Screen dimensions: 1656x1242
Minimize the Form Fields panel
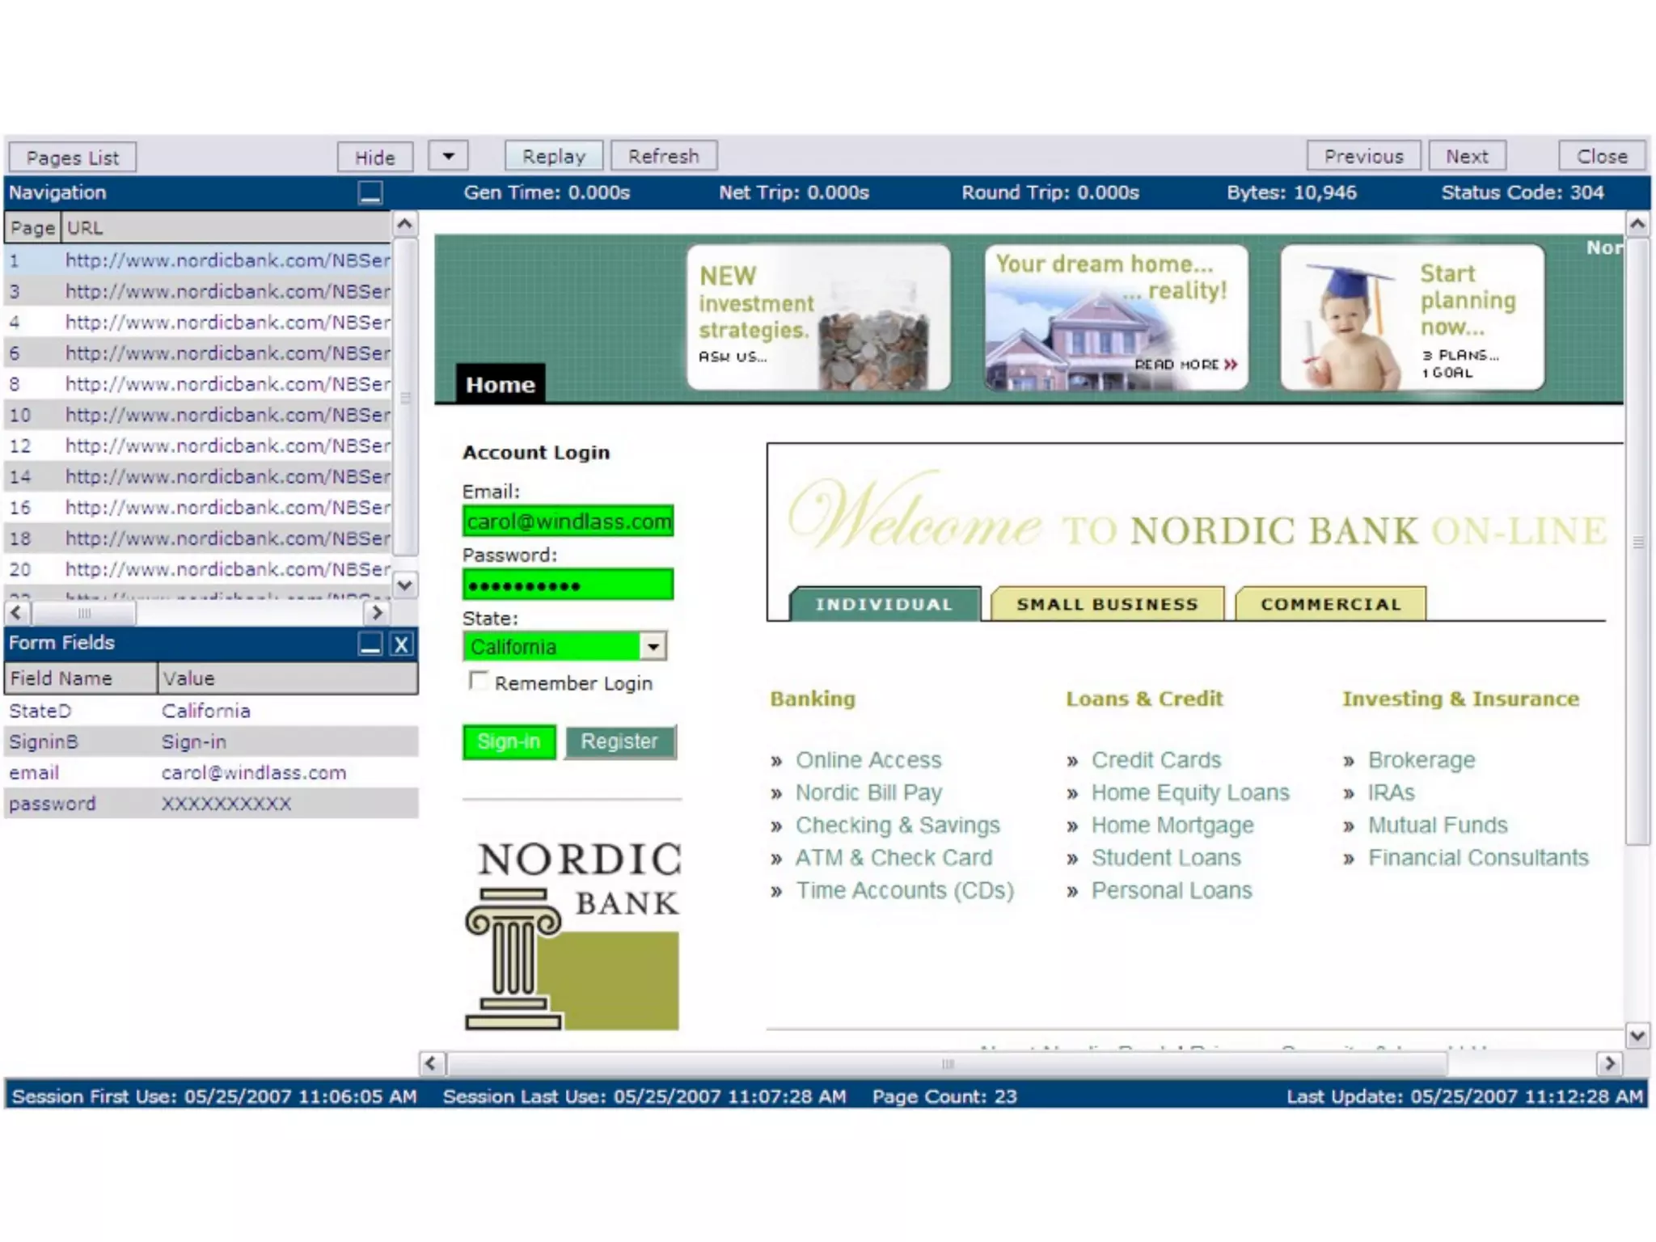pyautogui.click(x=370, y=644)
